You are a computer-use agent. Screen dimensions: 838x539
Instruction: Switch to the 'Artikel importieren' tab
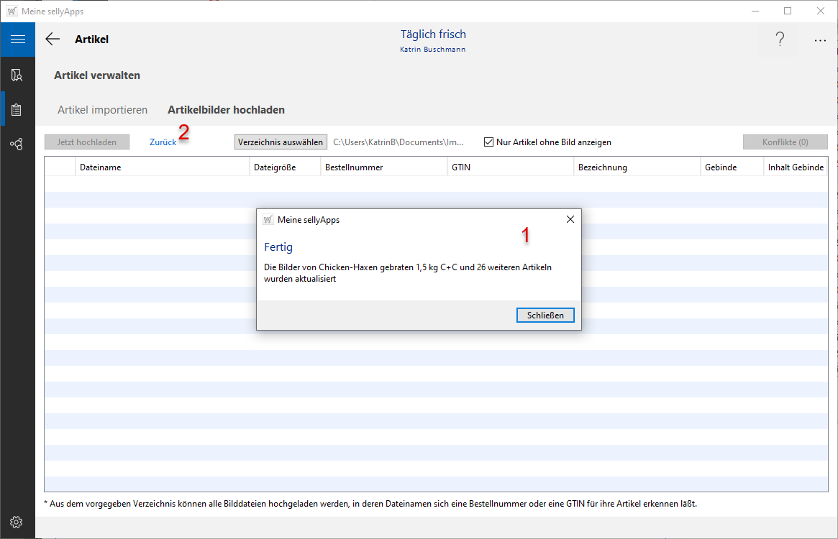click(102, 110)
